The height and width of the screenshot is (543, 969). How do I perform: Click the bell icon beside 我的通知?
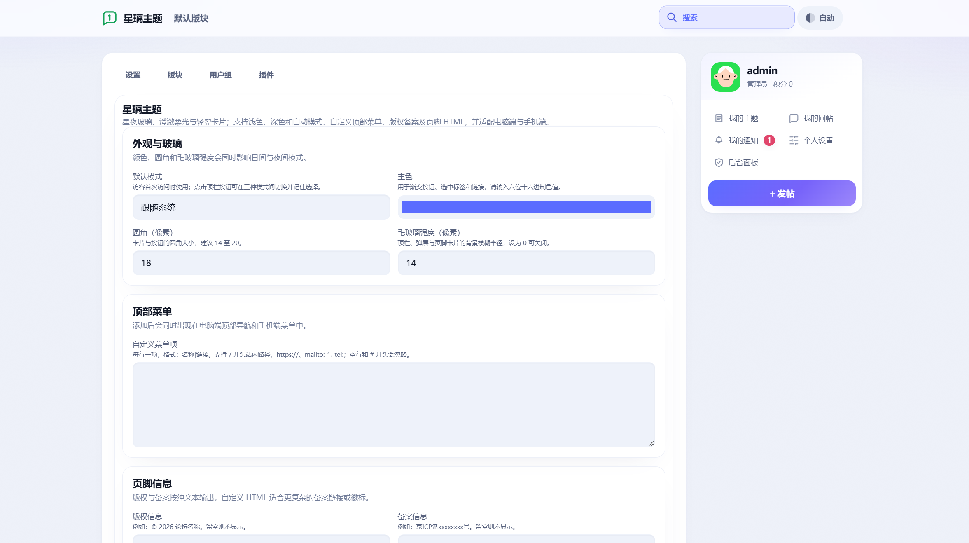point(719,140)
